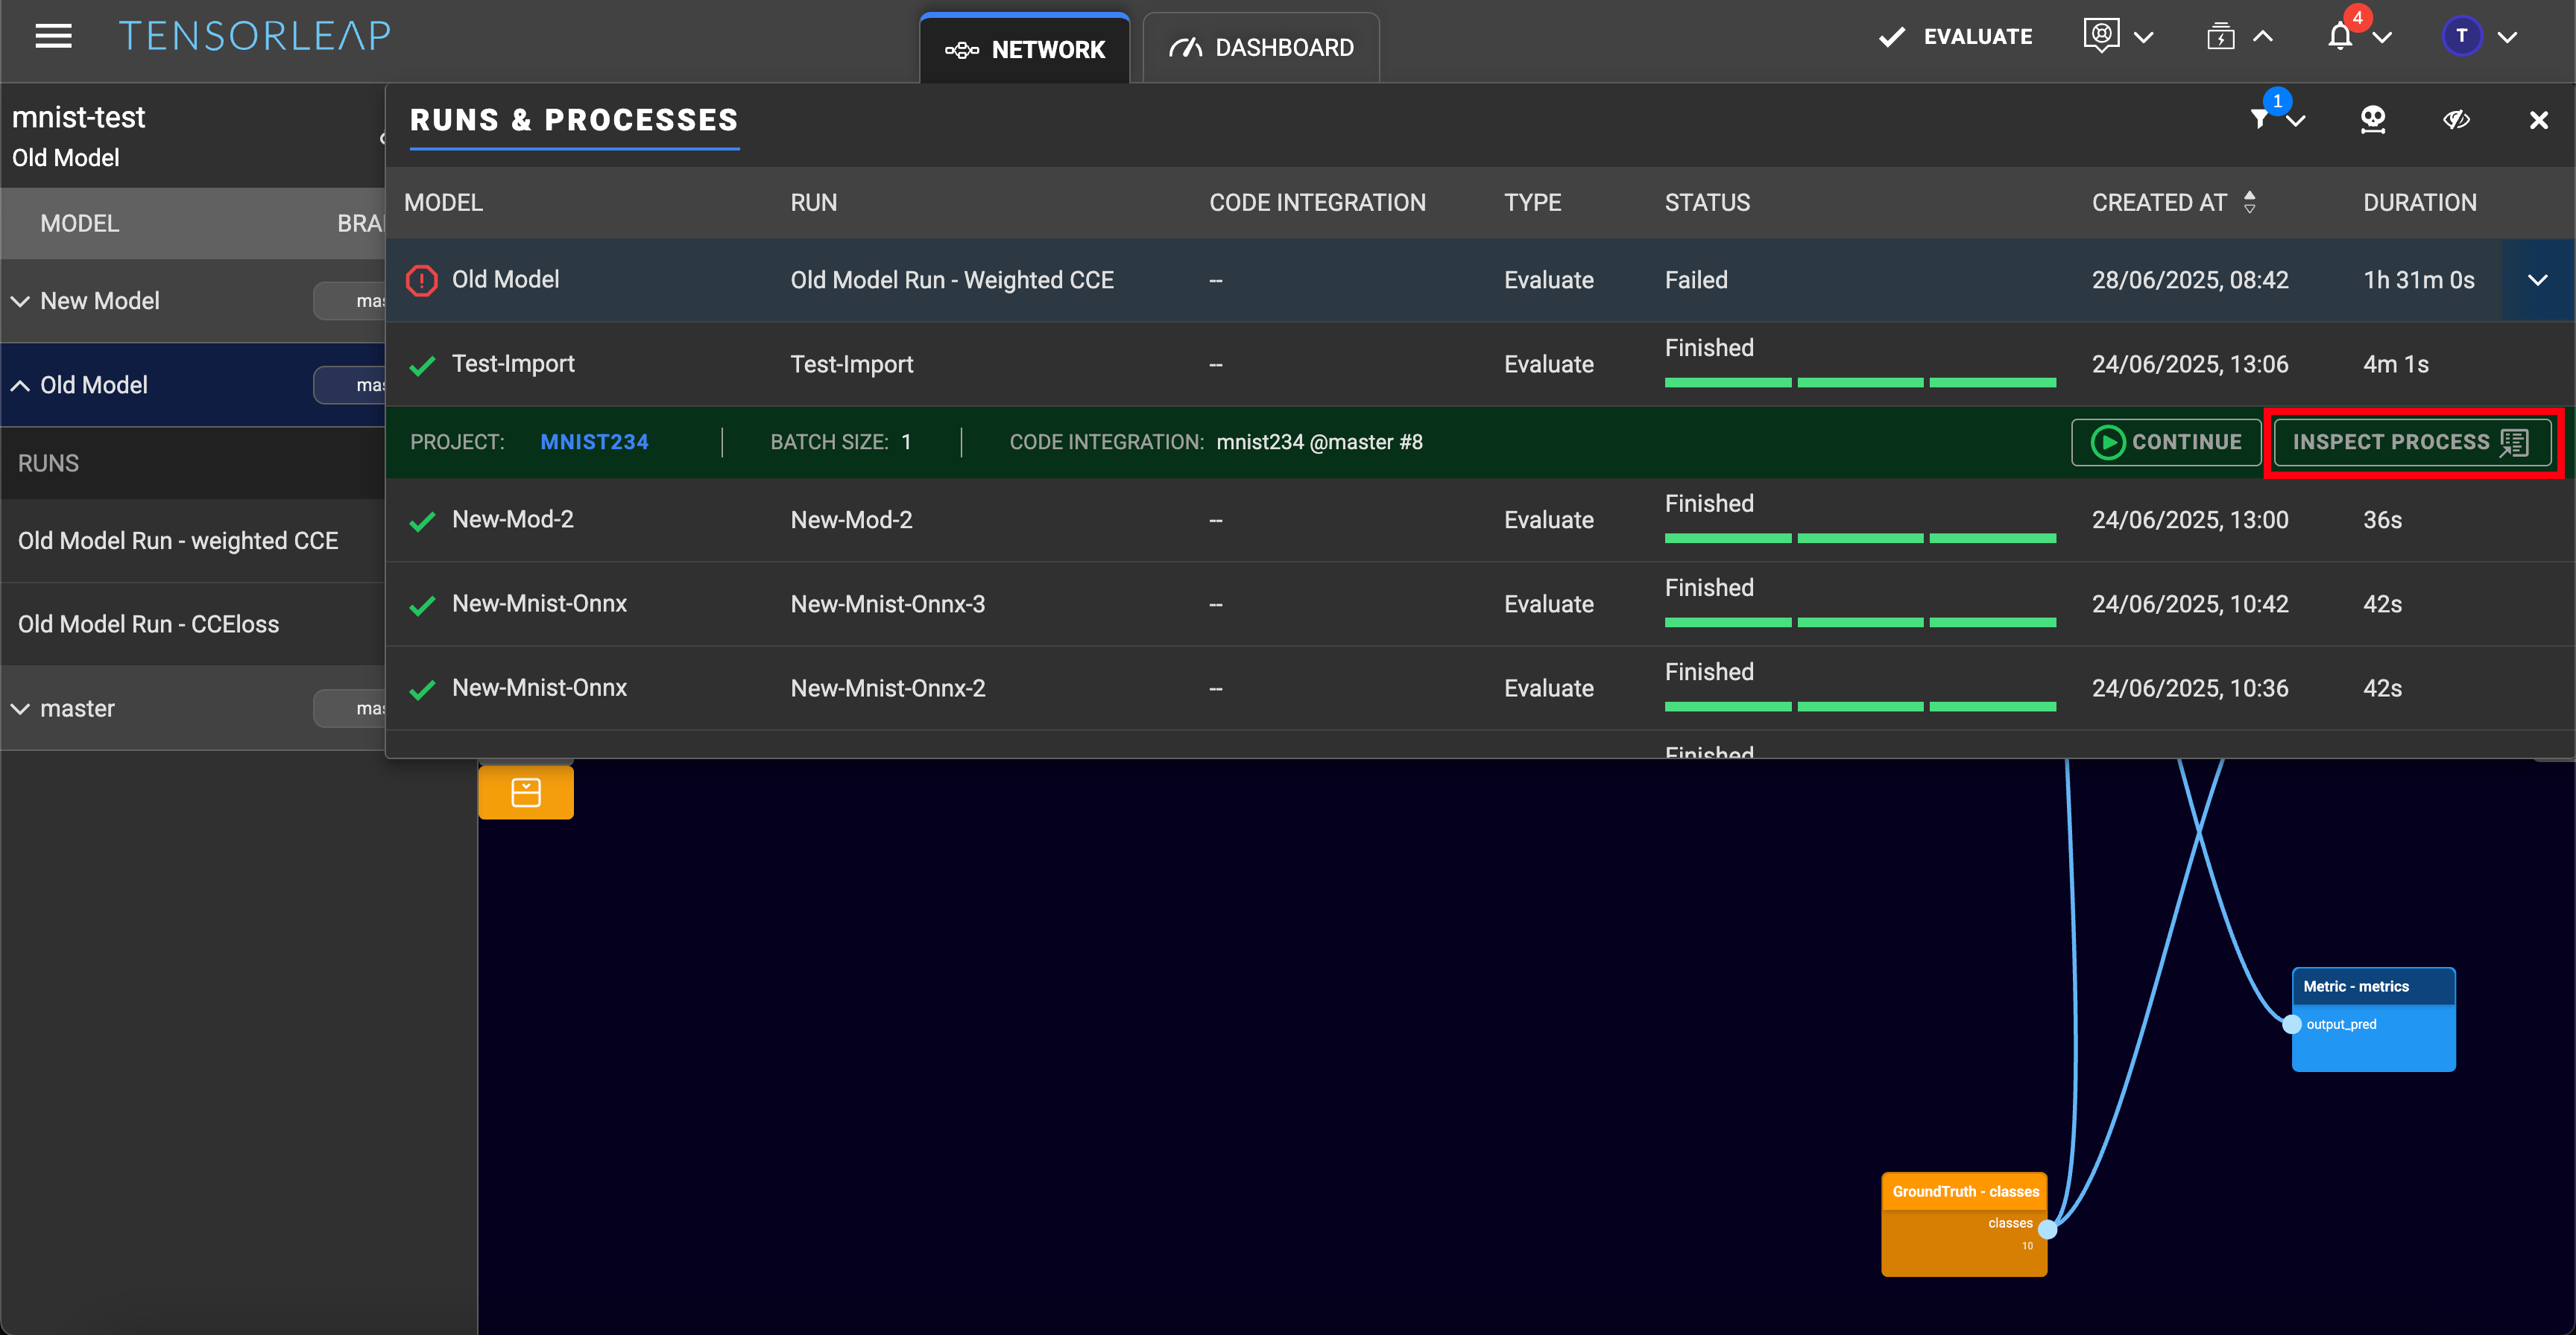This screenshot has width=2576, height=1335.
Task: Select the Network tab
Action: tap(1025, 49)
